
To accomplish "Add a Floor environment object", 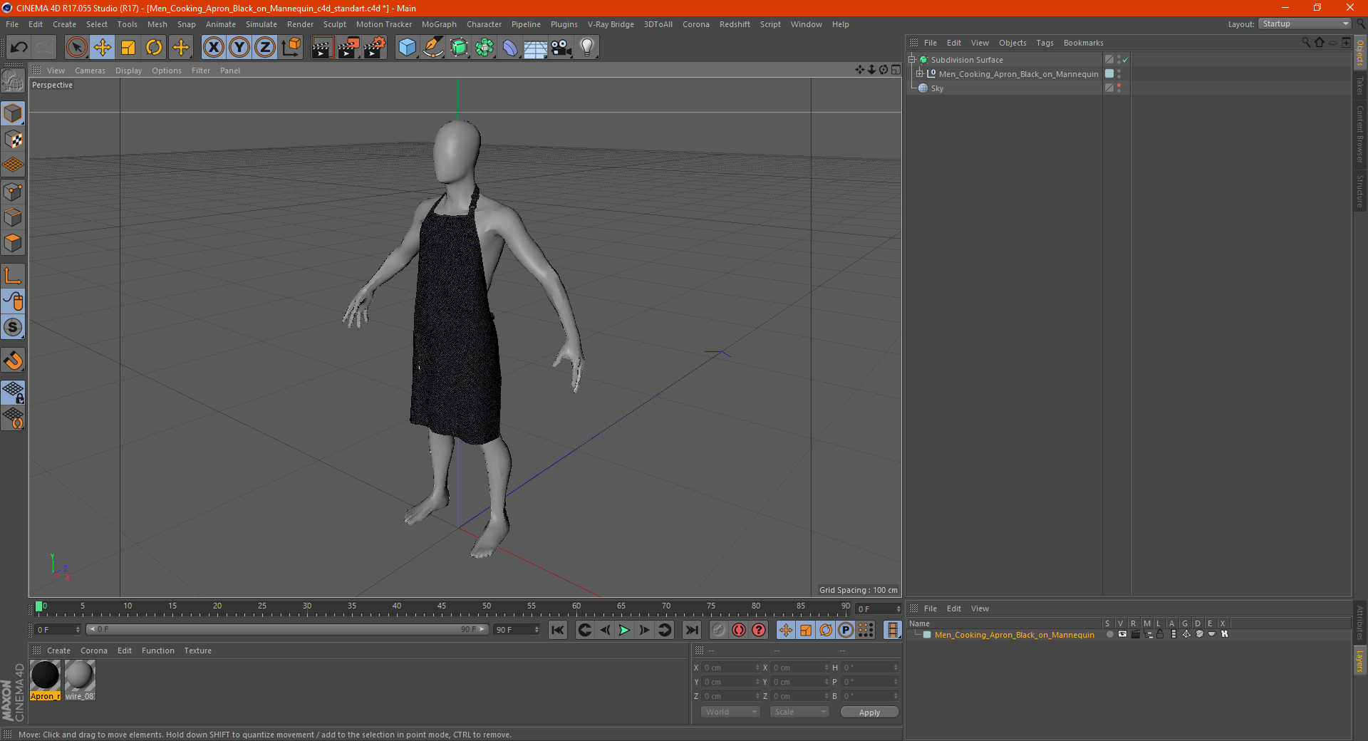I will point(536,48).
